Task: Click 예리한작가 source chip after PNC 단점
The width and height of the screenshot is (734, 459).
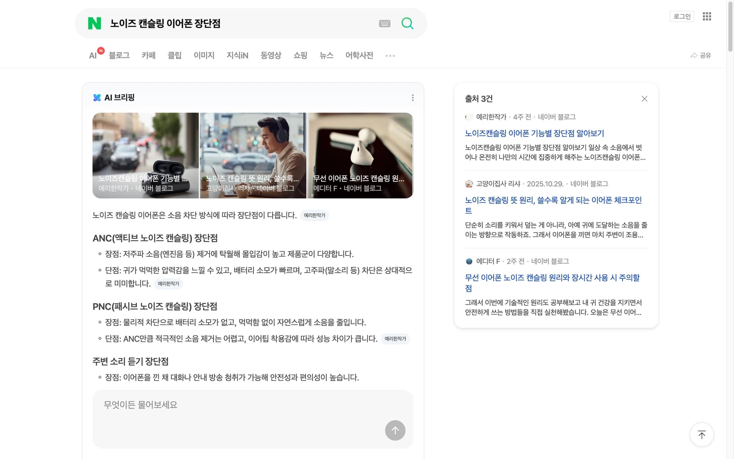Action: tap(395, 339)
